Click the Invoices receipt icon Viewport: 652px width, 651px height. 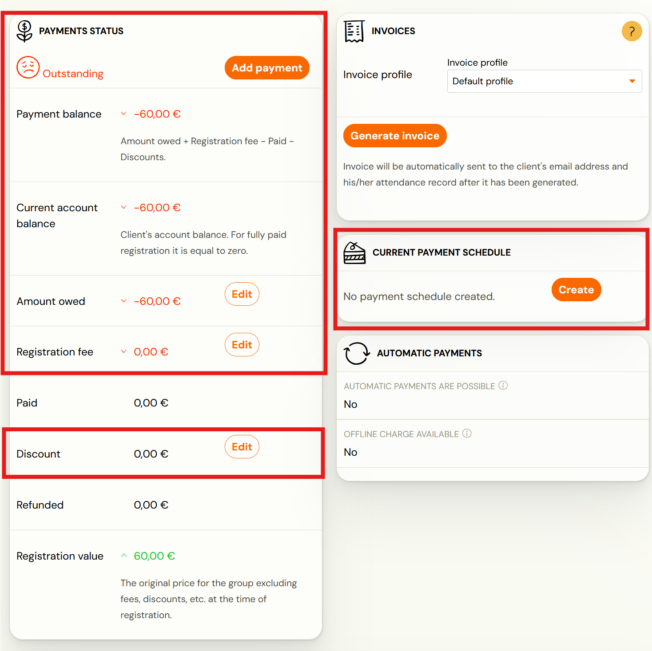pyautogui.click(x=354, y=31)
